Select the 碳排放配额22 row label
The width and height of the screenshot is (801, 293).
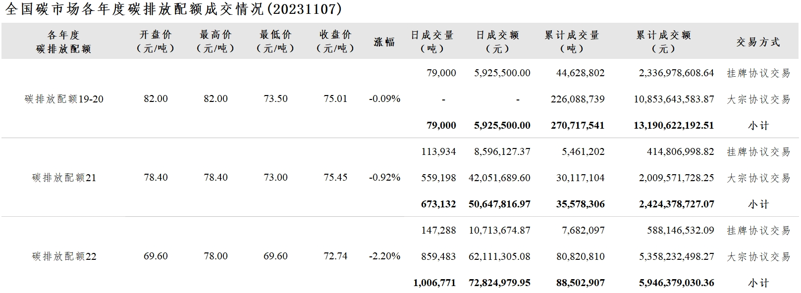click(x=64, y=256)
